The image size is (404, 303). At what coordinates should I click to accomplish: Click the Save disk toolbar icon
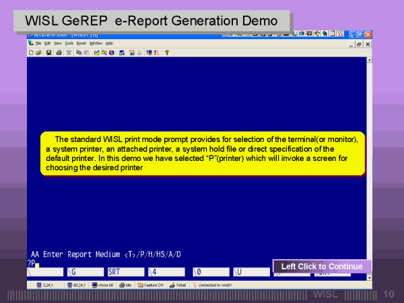pos(49,52)
